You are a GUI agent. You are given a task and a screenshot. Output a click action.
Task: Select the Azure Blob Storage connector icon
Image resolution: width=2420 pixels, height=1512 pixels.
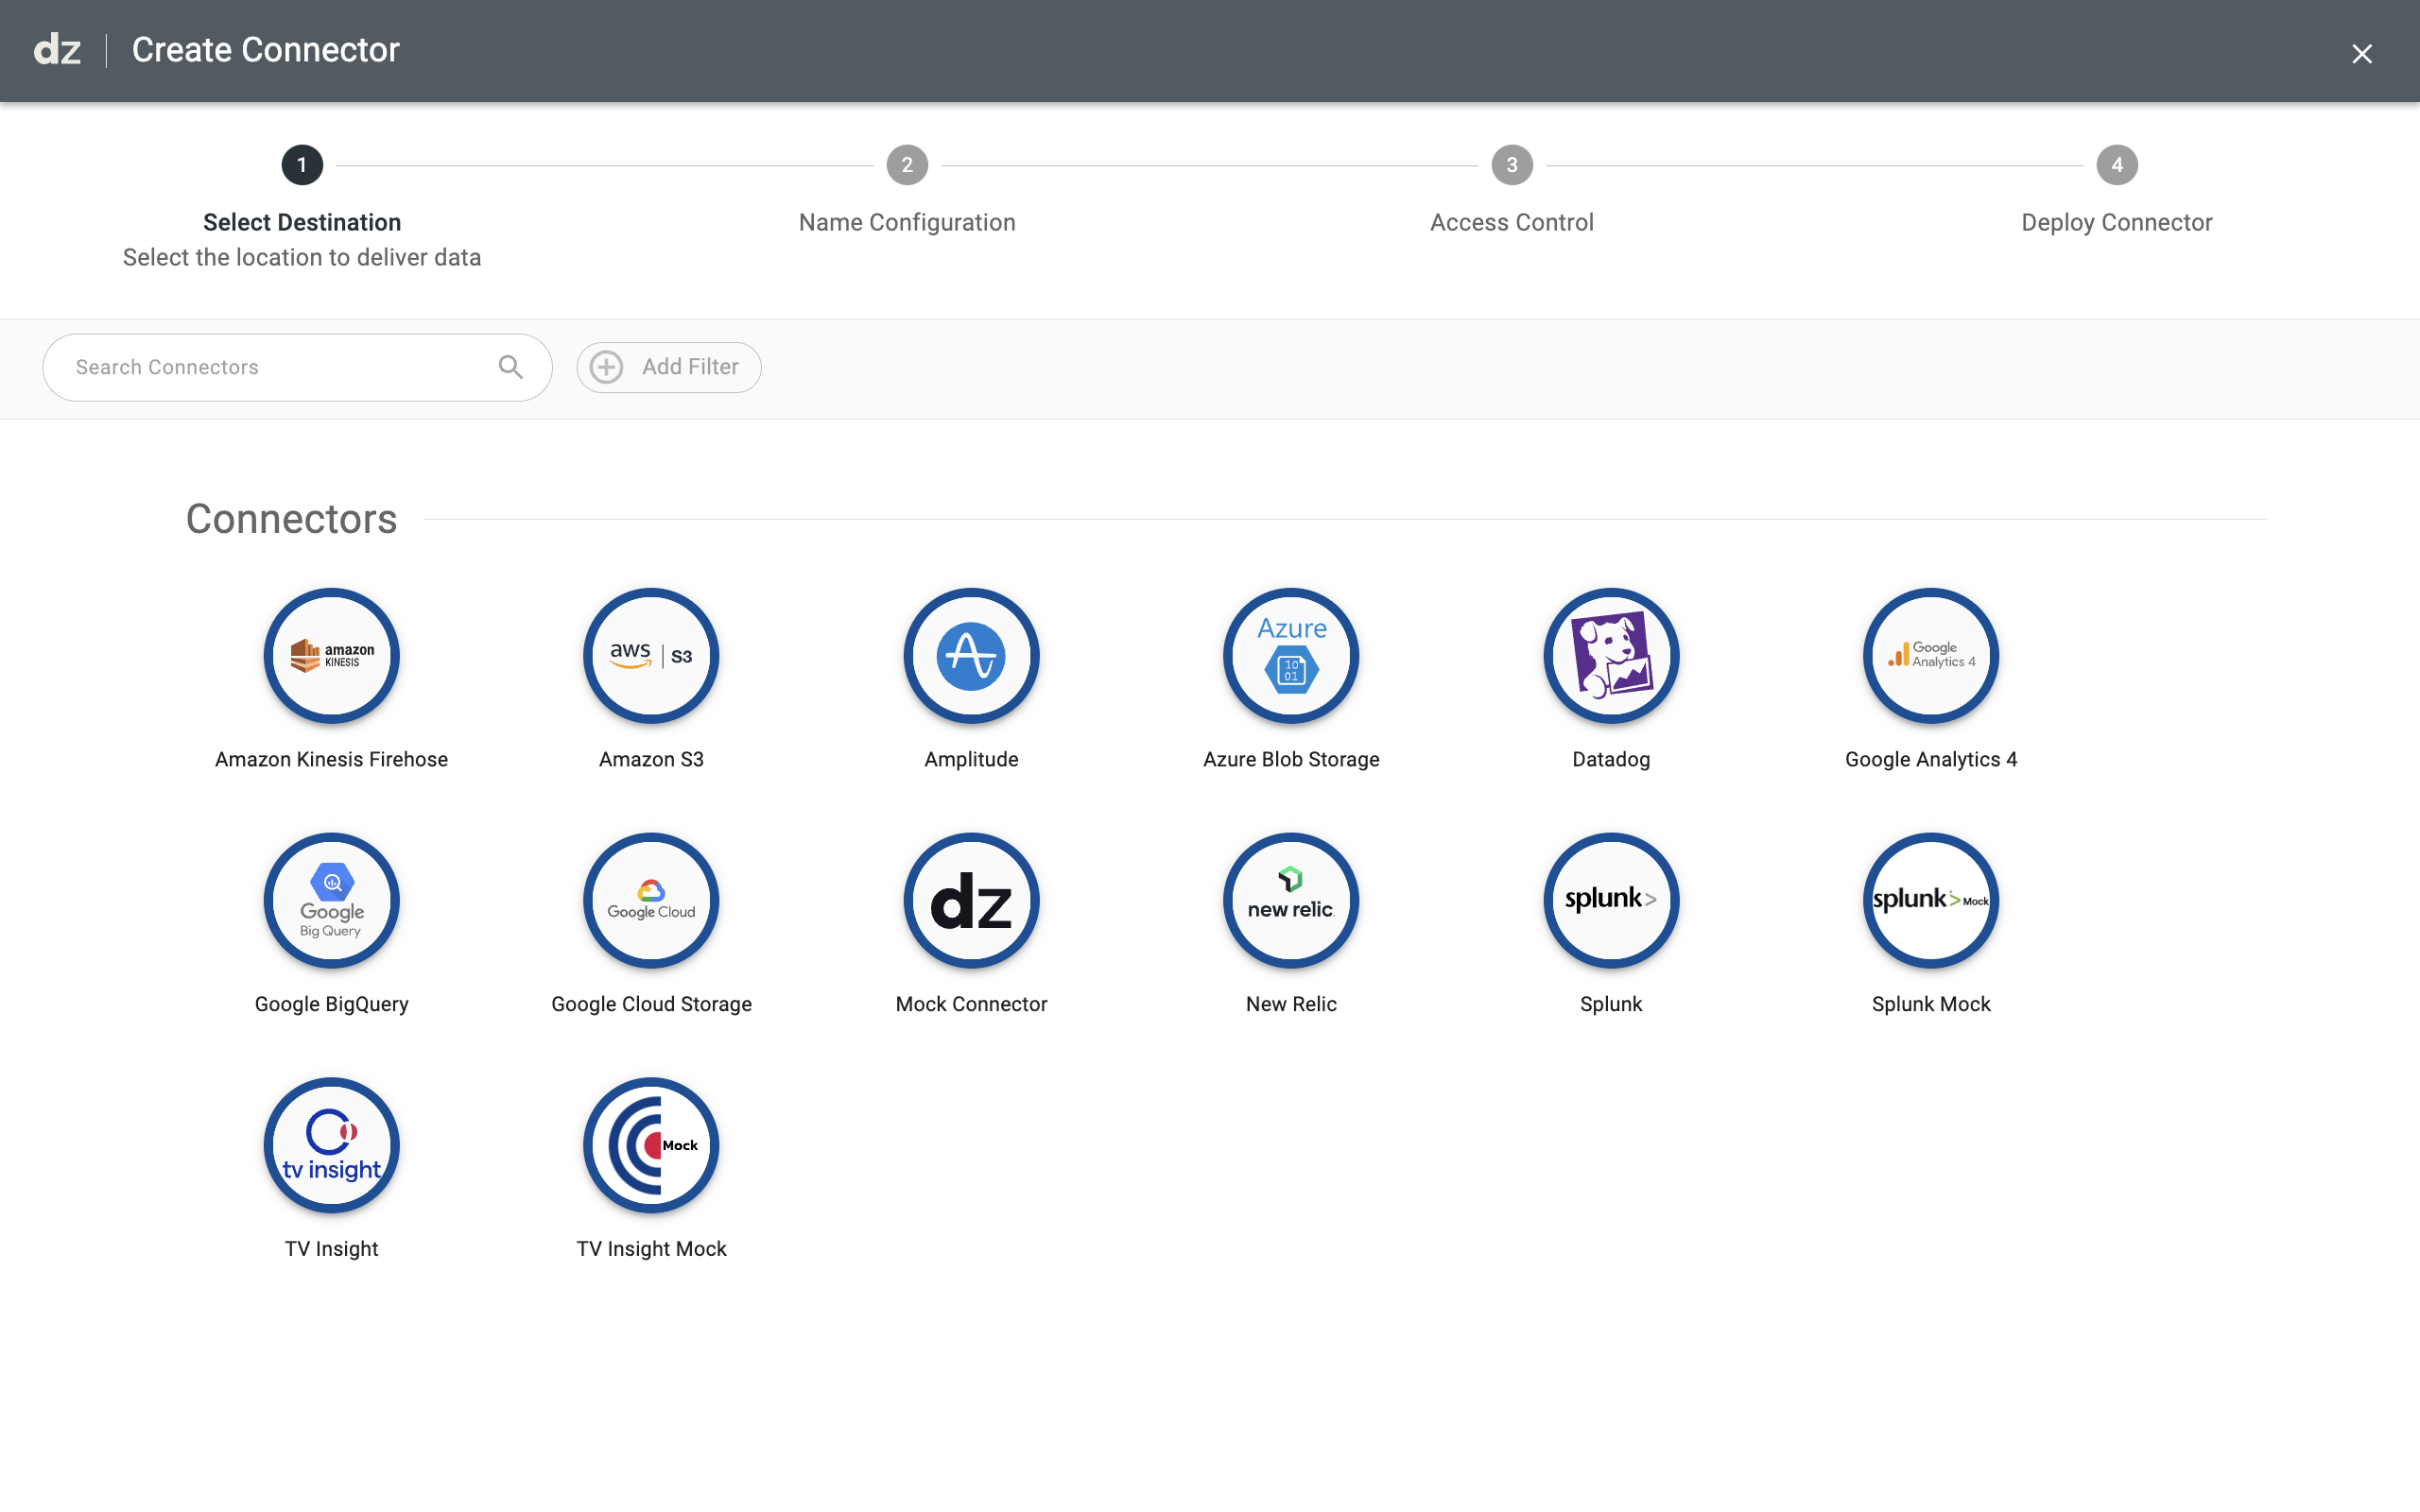click(x=1291, y=656)
